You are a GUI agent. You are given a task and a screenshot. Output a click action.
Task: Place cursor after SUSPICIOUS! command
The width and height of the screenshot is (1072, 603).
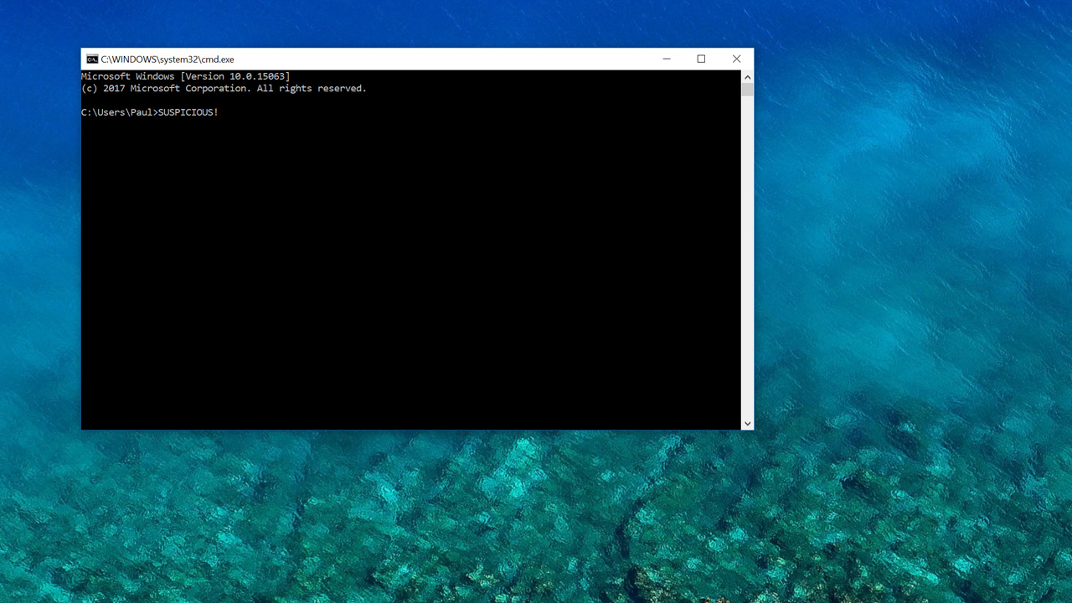click(x=222, y=111)
